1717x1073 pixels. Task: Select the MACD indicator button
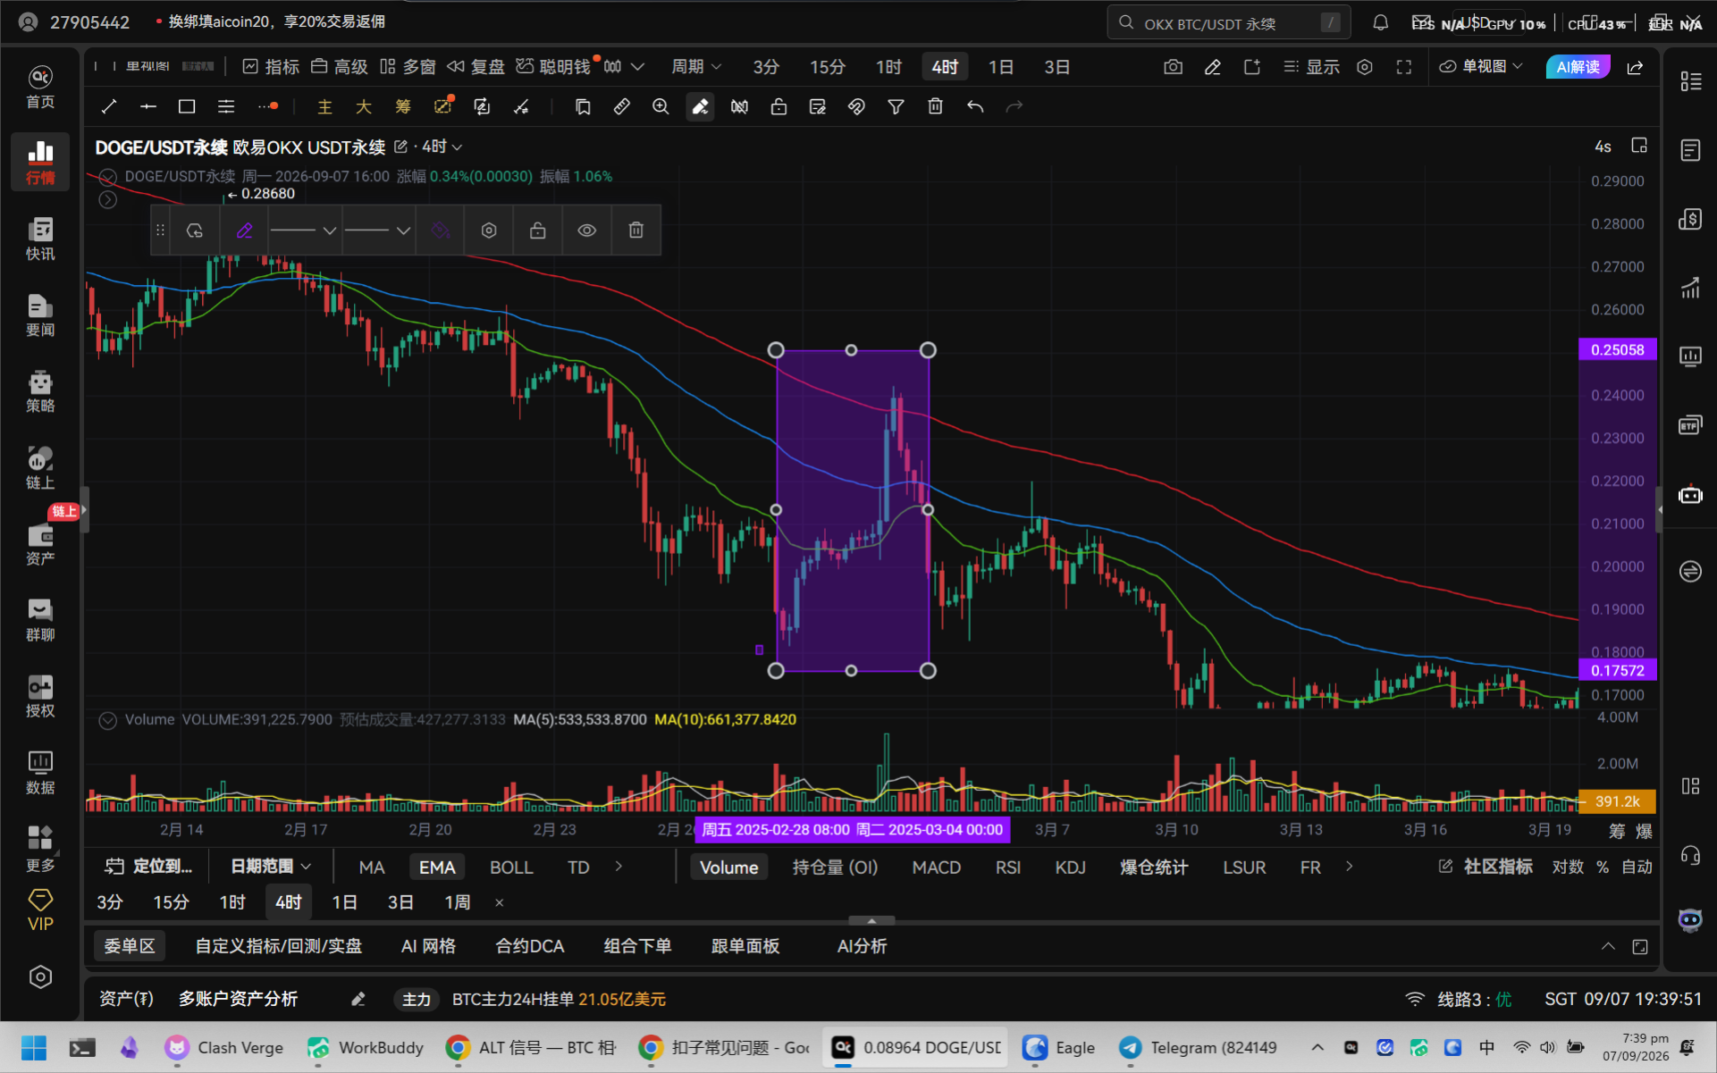point(936,867)
